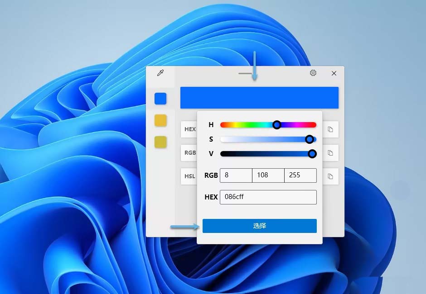Click the HEX field showing 086cff
Screen dimensions: 426x294
[268, 197]
